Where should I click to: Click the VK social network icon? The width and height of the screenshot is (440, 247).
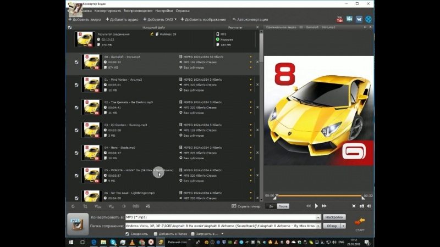point(359,19)
